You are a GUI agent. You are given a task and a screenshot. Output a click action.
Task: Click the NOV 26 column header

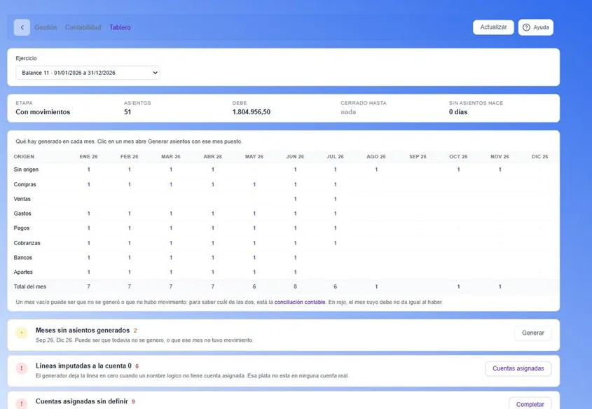(500, 157)
